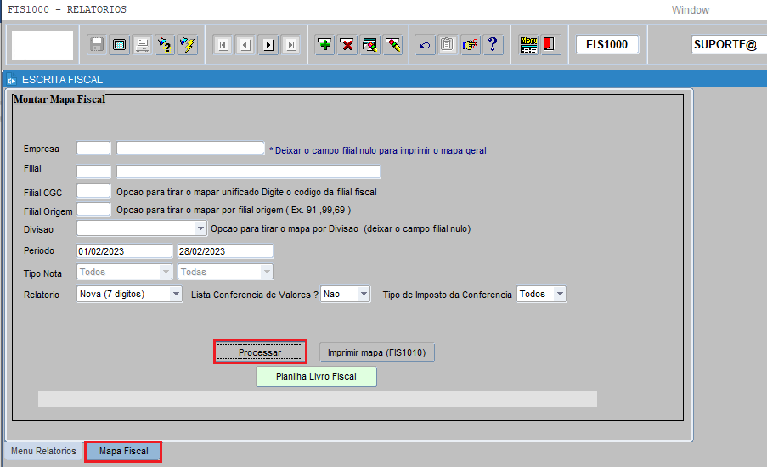The height and width of the screenshot is (467, 767).
Task: Click the red X delete-record icon
Action: [347, 45]
